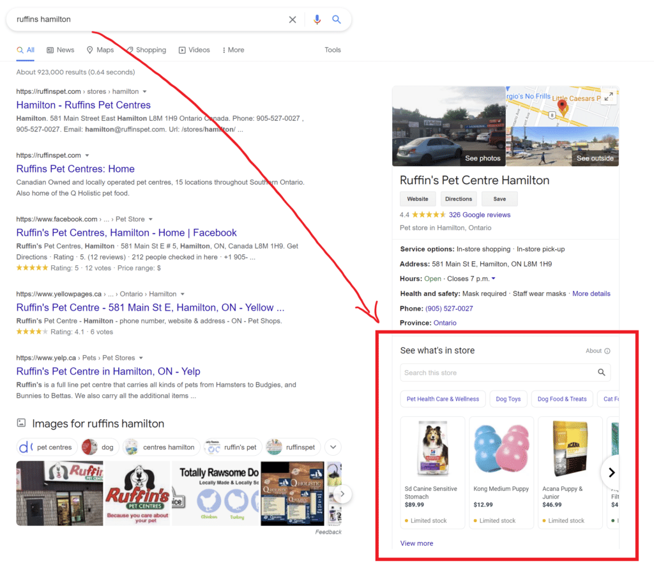Click the magnifier icon in Search this store

pos(602,372)
